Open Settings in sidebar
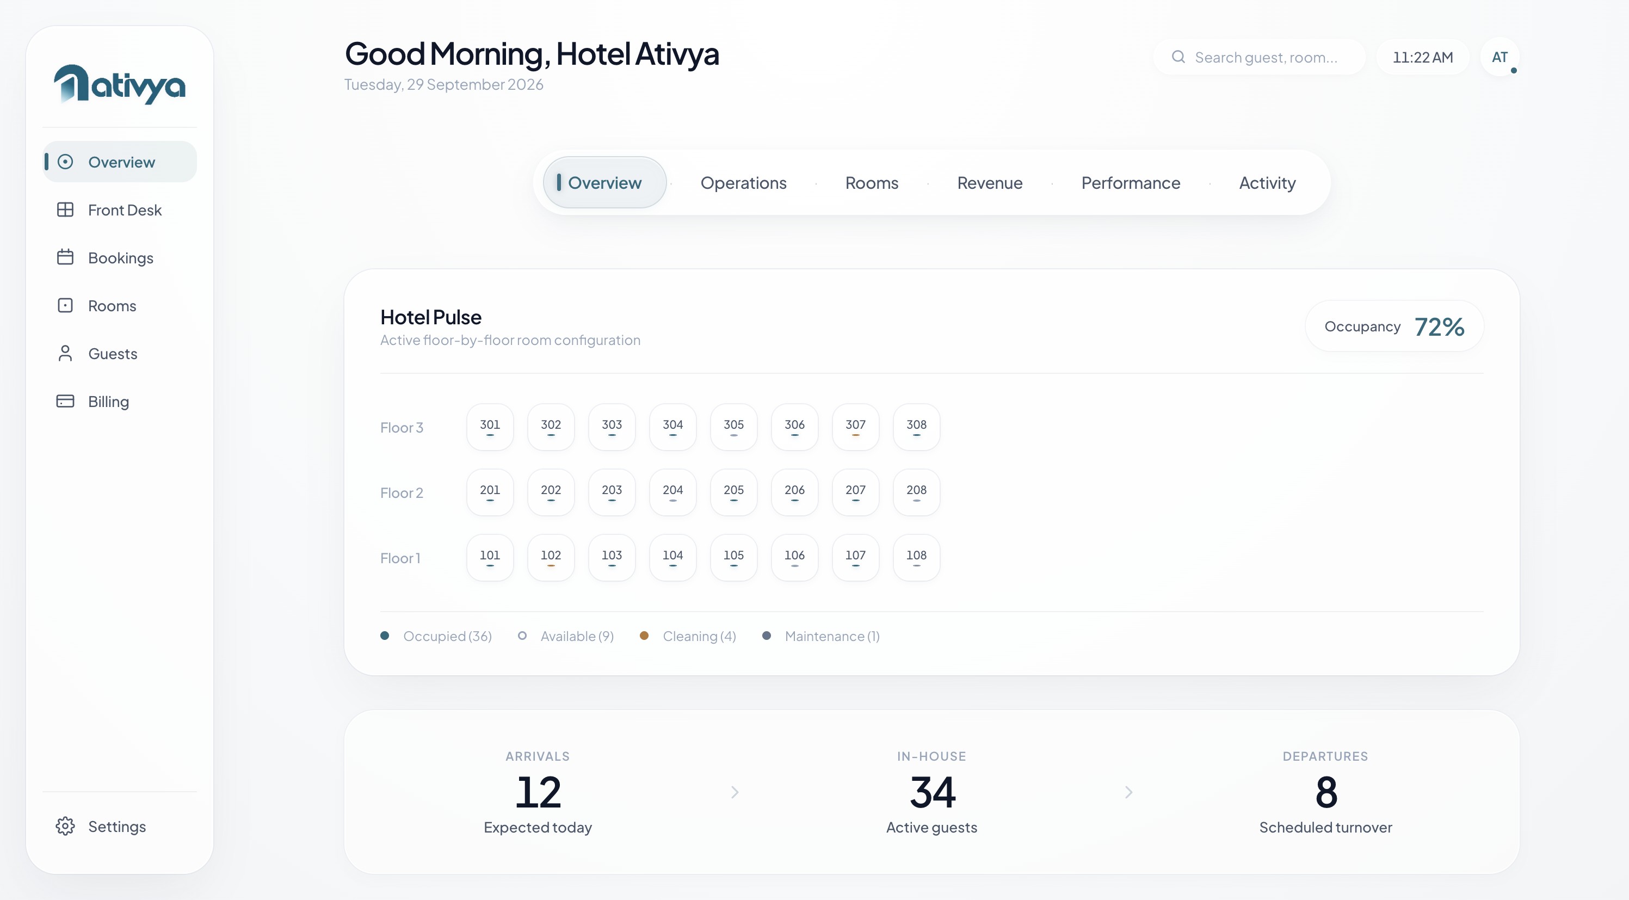 tap(120, 827)
